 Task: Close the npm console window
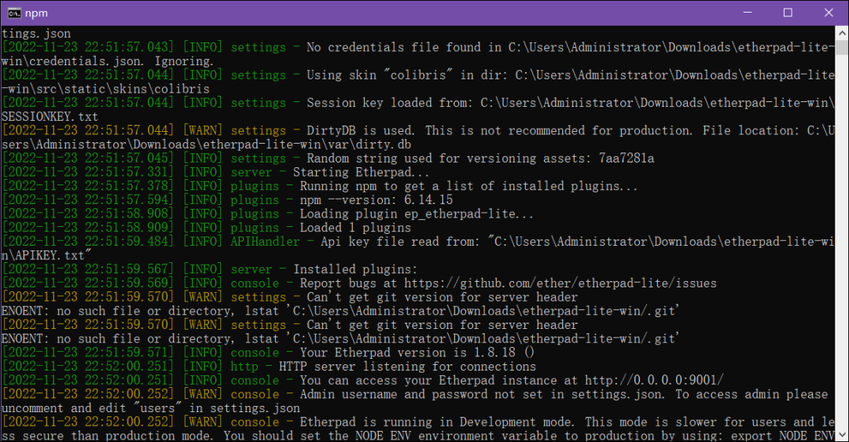click(x=829, y=13)
